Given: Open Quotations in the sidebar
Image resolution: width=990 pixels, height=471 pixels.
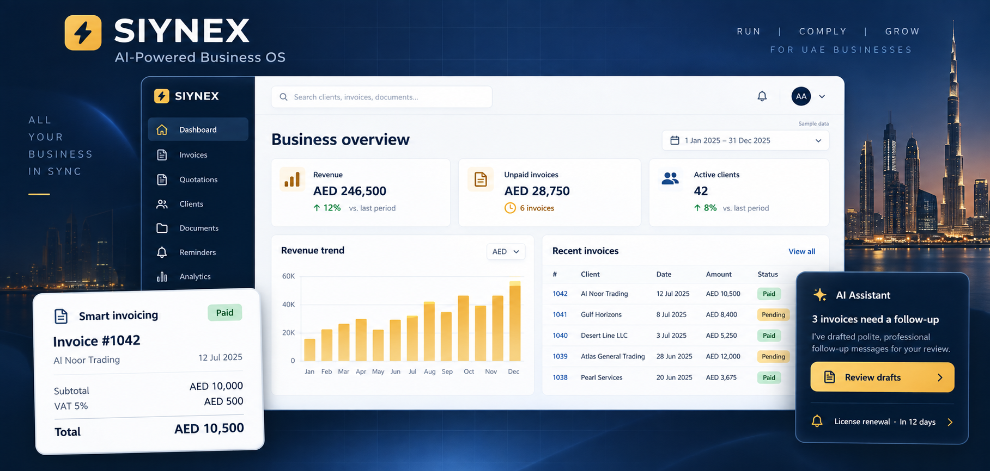Looking at the screenshot, I should click(198, 179).
